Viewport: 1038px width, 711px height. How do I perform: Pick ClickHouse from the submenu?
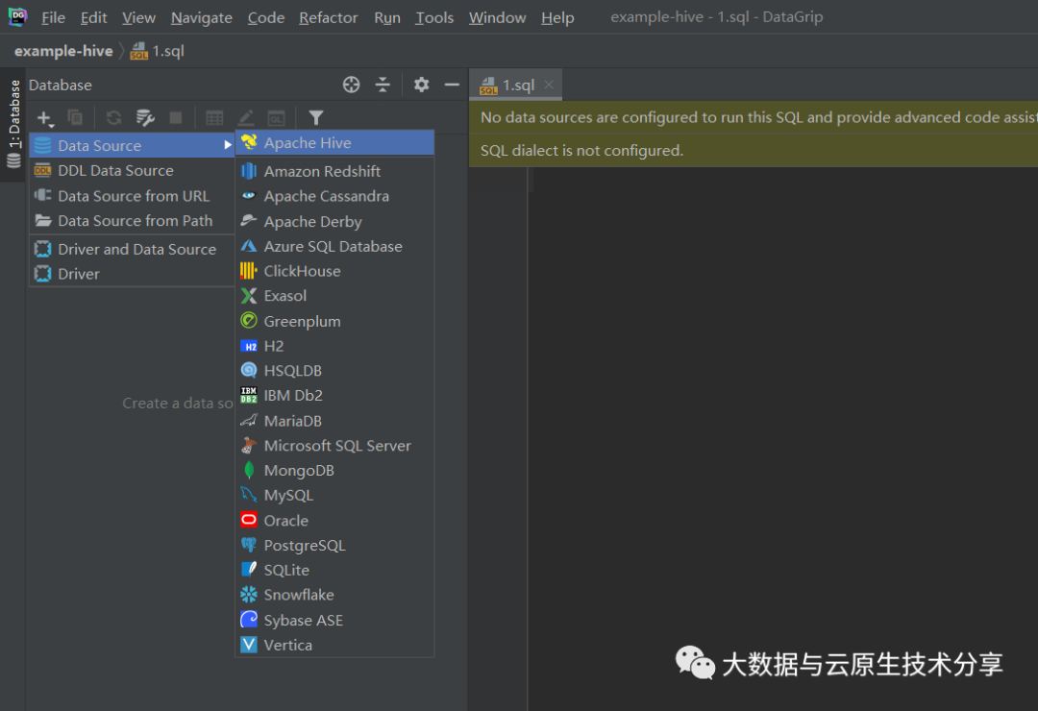point(335,271)
